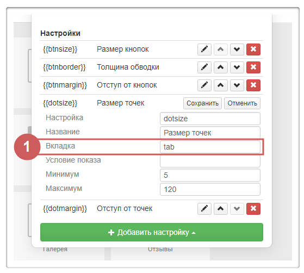Focus the empty Условие показа field
Image resolution: width=304 pixels, height=273 pixels.
tap(210, 161)
